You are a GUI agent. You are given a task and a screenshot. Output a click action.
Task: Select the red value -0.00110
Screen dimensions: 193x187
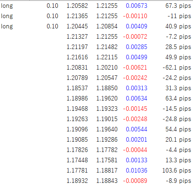pyautogui.click(x=135, y=16)
